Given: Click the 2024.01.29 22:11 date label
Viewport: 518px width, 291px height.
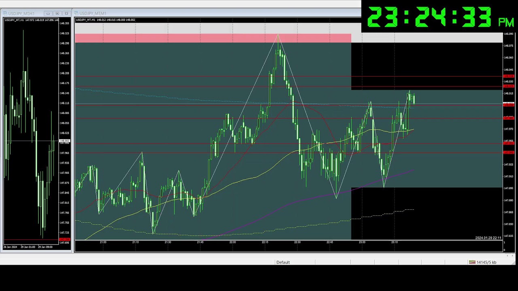Looking at the screenshot, I should (488, 238).
